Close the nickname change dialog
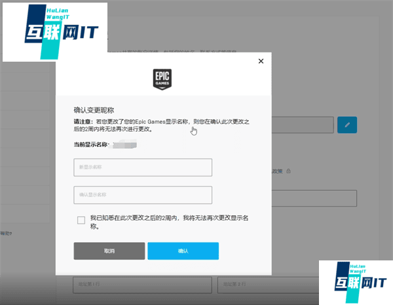This screenshot has height=305, width=393. pos(261,61)
